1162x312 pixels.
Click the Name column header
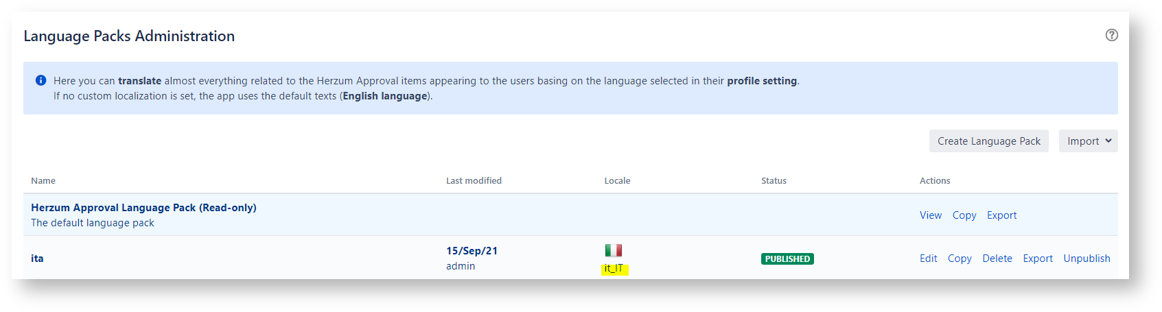pyautogui.click(x=43, y=181)
